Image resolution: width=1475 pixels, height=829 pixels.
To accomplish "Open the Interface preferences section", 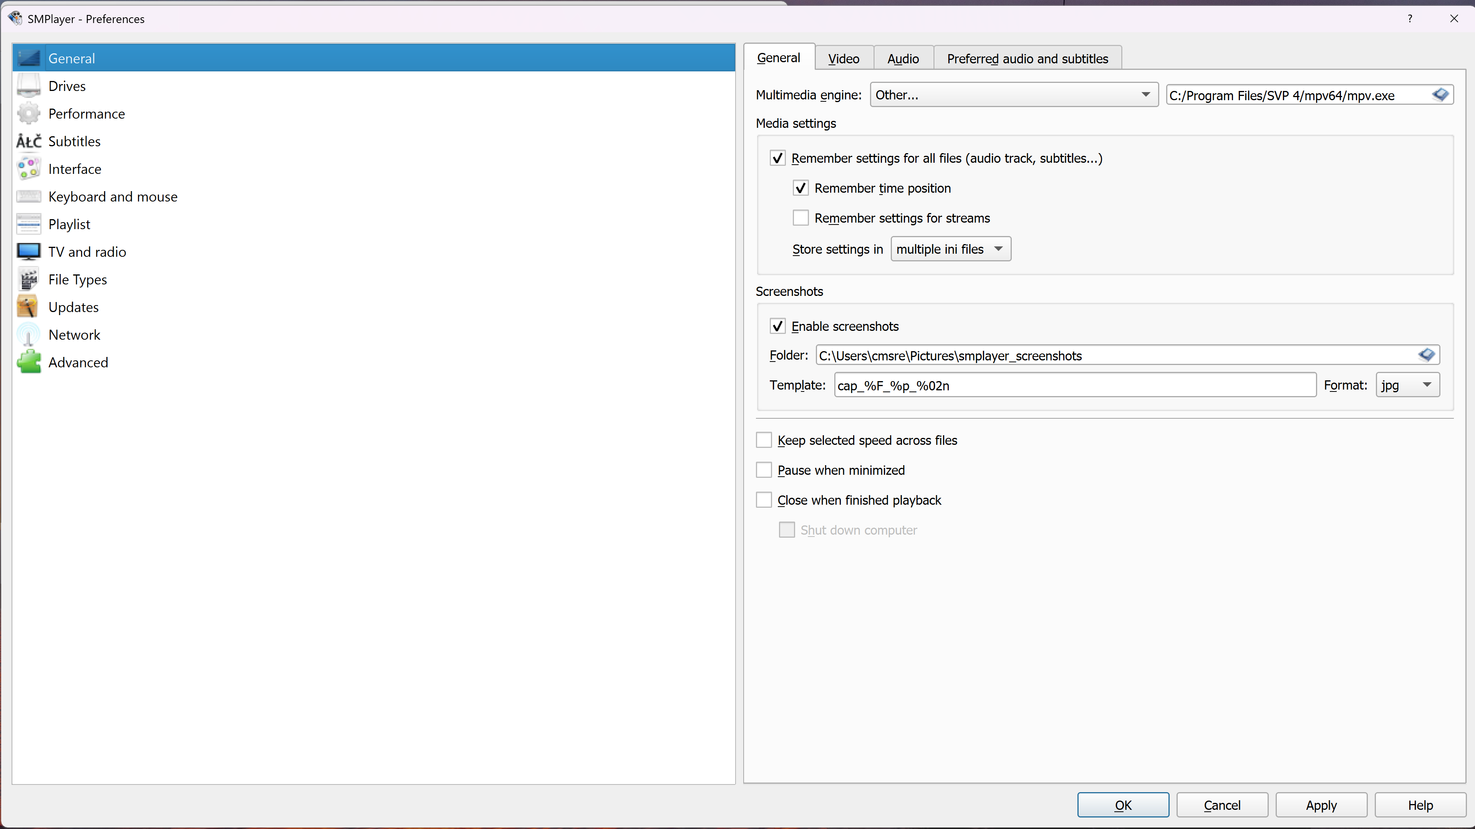I will pos(374,169).
